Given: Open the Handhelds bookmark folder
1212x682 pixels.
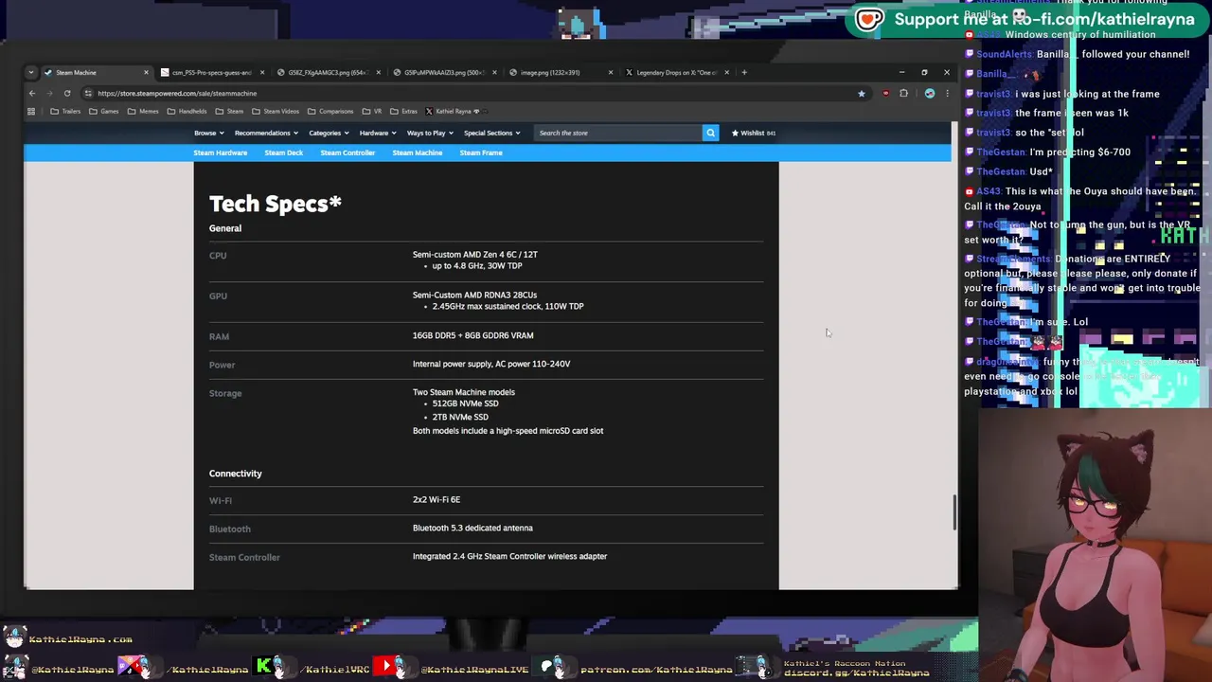Looking at the screenshot, I should [187, 111].
